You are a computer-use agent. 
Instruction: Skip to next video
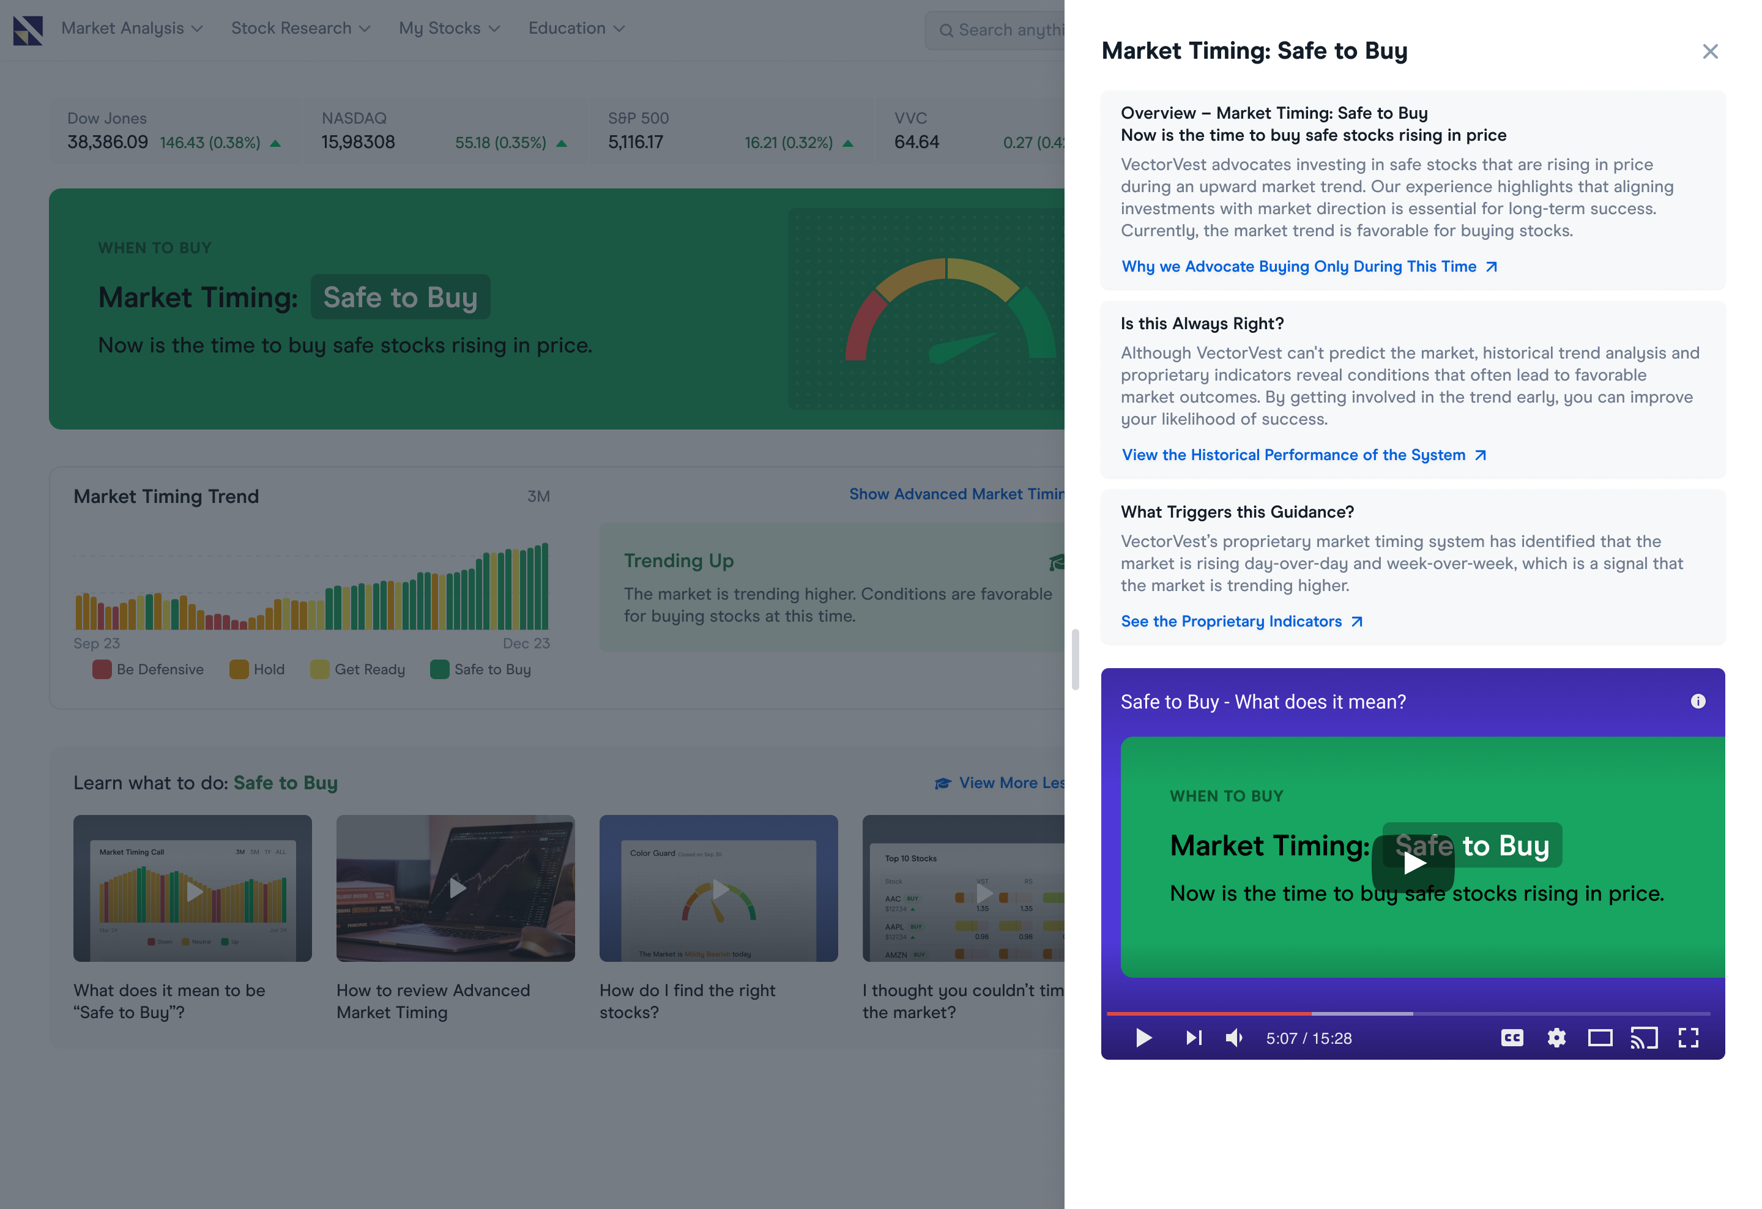(1194, 1038)
